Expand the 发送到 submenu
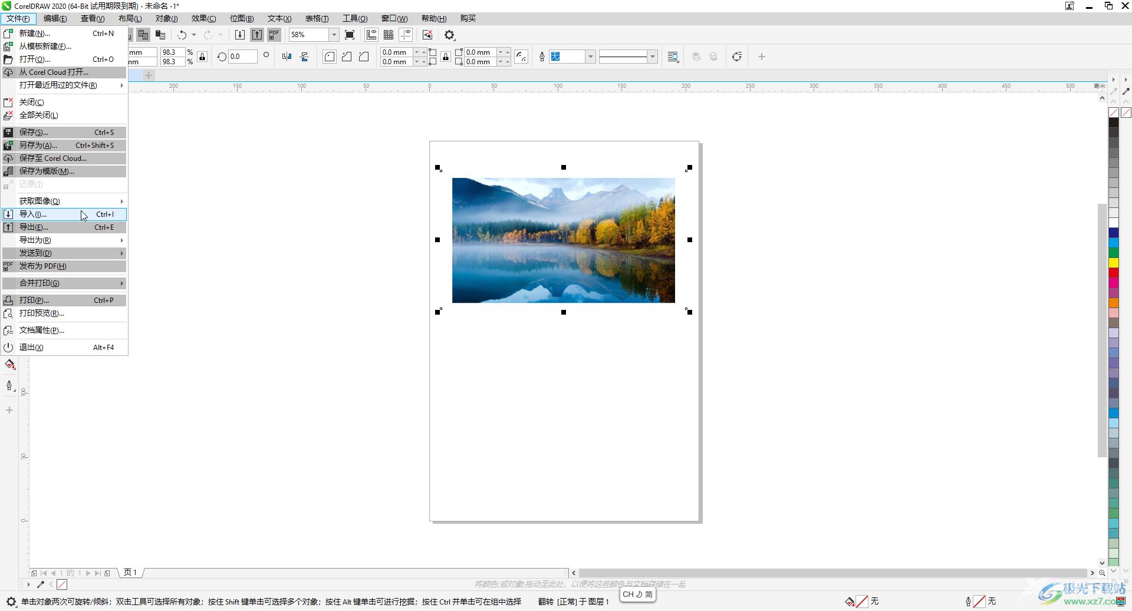 pos(64,253)
